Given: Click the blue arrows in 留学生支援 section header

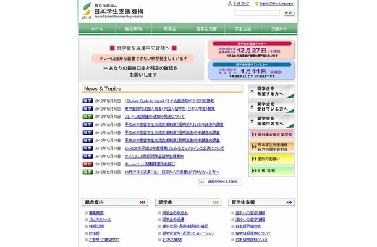Looking at the screenshot, I should coord(289,203).
